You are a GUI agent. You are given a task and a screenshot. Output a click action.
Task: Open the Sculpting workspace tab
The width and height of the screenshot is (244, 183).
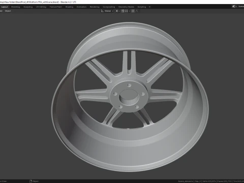pyautogui.click(x=28, y=7)
